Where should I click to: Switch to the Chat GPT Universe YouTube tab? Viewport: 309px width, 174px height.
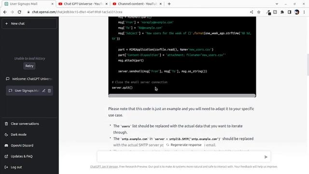coord(83,4)
